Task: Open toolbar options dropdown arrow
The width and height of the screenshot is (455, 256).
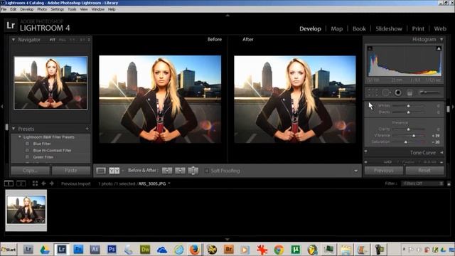Action: (355, 171)
